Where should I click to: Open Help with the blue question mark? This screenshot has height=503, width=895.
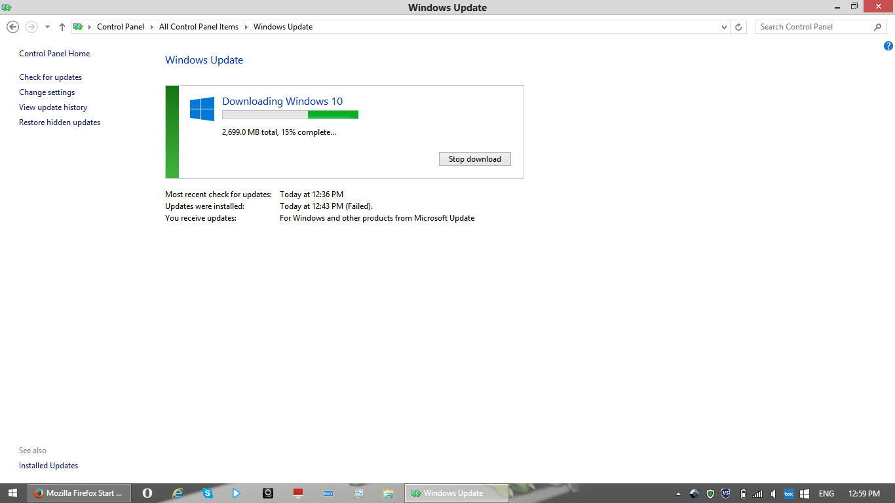[888, 46]
